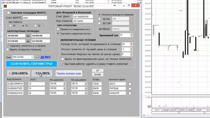Click СОХРАНИТЬ ПАРАМЕТРЫ button

pos(31,64)
